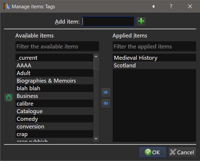Click the left triangle icon in title bar
The height and width of the screenshot is (161, 200).
[x=153, y=6]
